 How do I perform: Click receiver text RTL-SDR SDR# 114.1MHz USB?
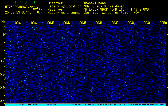[x=117, y=10]
